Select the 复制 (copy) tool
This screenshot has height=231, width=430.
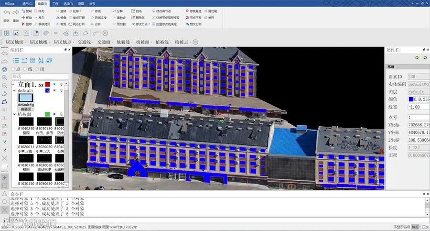27,11
